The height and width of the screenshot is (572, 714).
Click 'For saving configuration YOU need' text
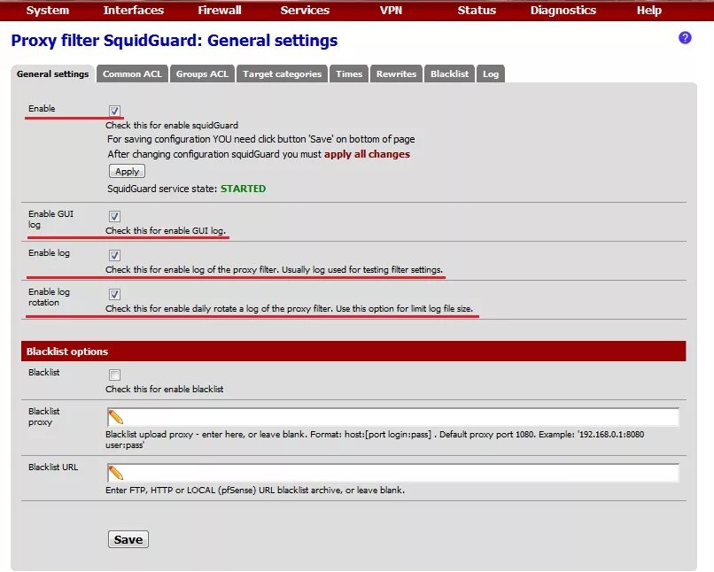pyautogui.click(x=261, y=139)
